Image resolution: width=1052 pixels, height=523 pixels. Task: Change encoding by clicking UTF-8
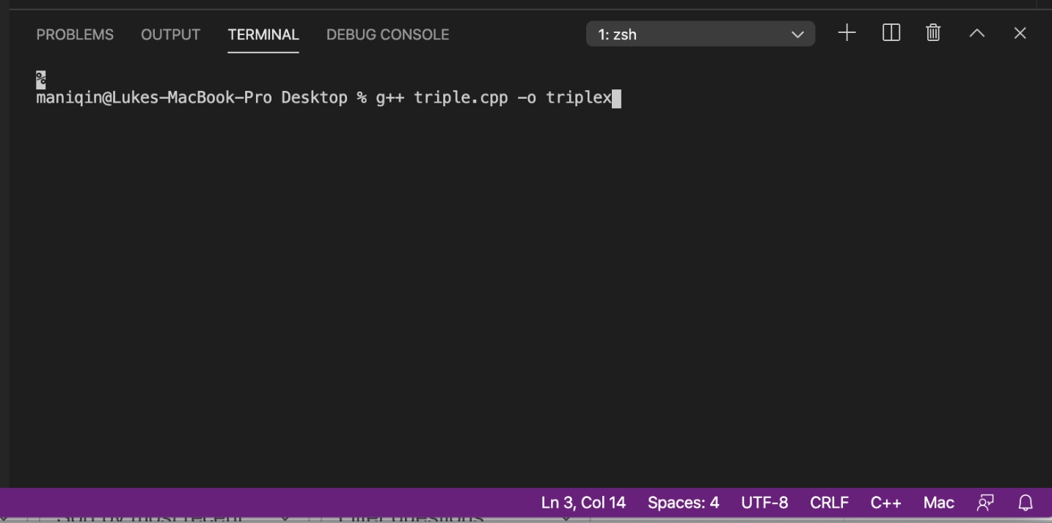point(765,502)
